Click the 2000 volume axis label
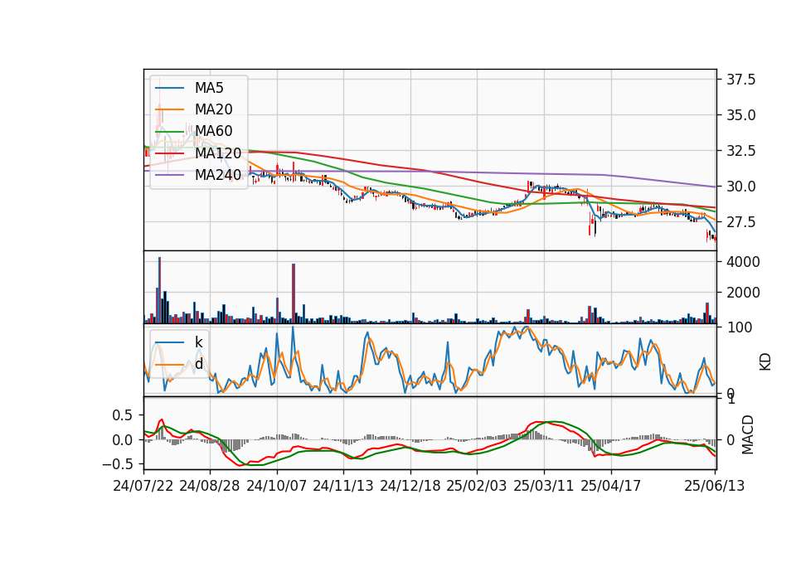The width and height of the screenshot is (796, 572). (743, 293)
